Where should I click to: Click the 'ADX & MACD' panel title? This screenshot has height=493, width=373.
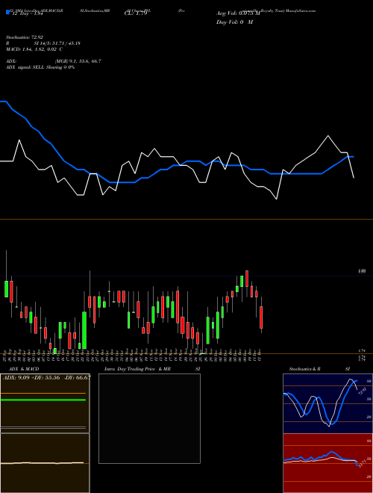tap(24, 369)
